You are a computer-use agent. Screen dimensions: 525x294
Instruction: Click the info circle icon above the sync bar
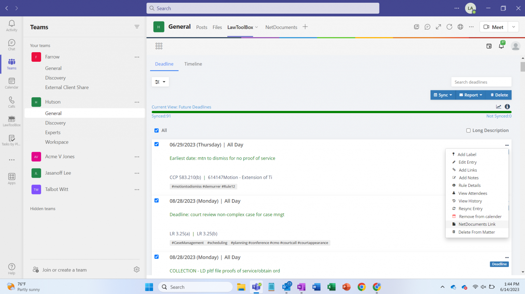coord(507,106)
